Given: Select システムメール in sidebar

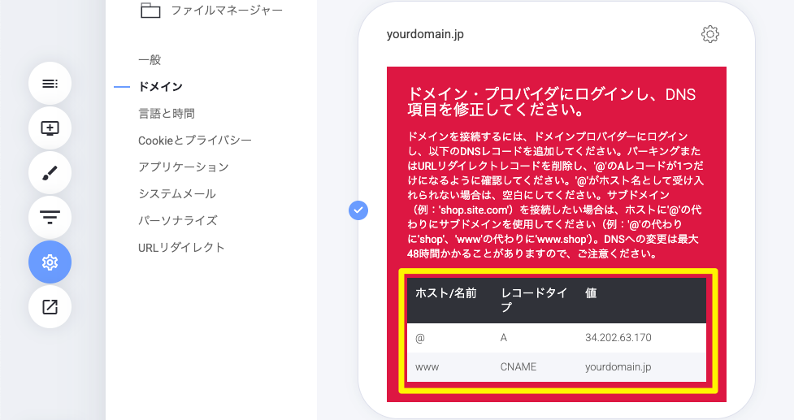Looking at the screenshot, I should pos(177,193).
